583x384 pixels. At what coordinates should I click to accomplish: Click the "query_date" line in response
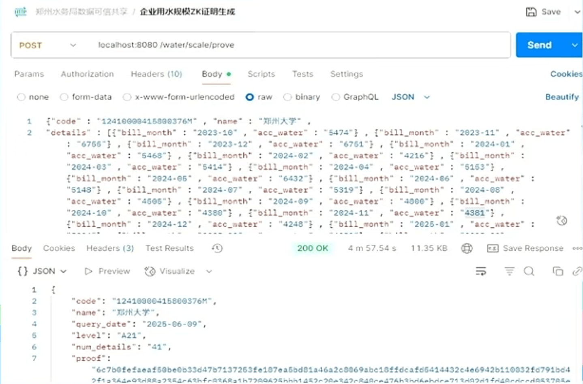(x=139, y=324)
